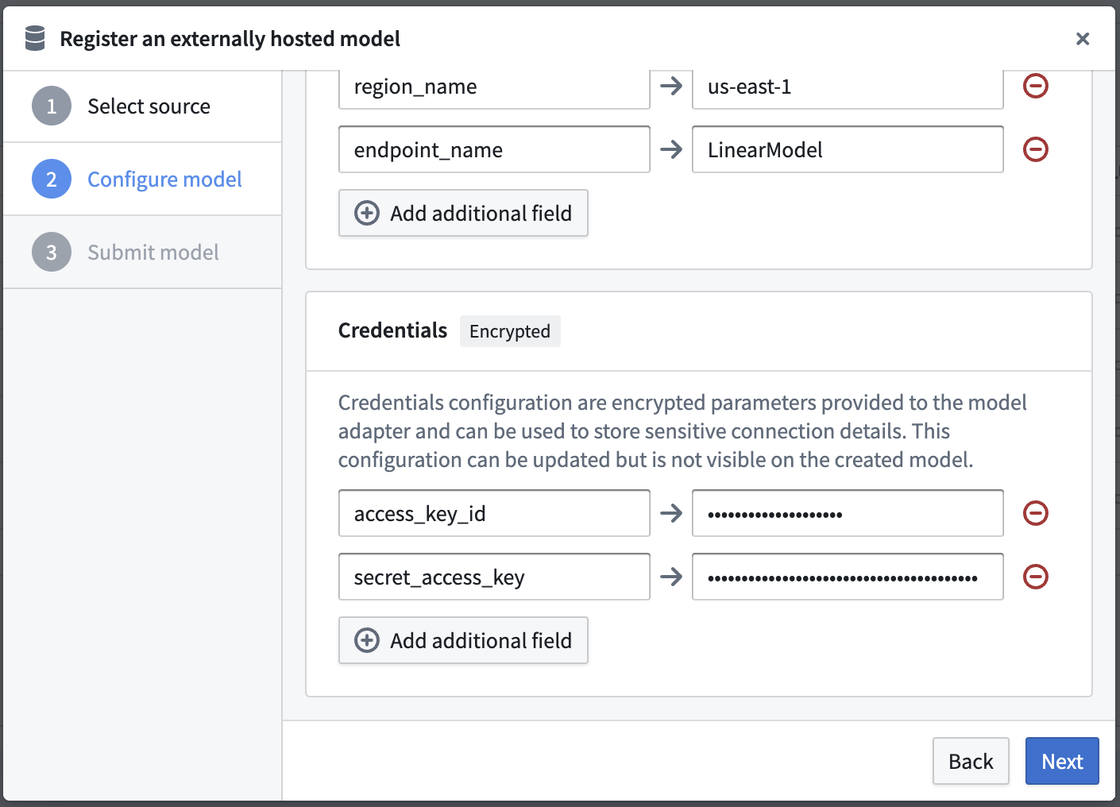Viewport: 1120px width, 807px height.
Task: Click the step number 3 circle
Action: [52, 253]
